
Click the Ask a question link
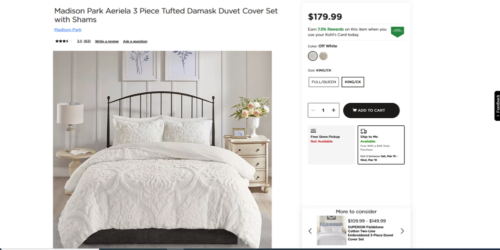point(135,41)
